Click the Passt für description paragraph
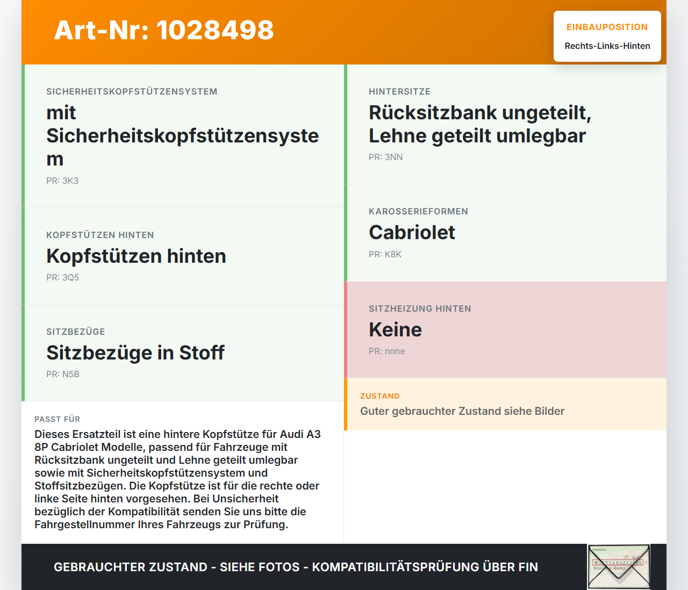The image size is (688, 590). coord(177,479)
